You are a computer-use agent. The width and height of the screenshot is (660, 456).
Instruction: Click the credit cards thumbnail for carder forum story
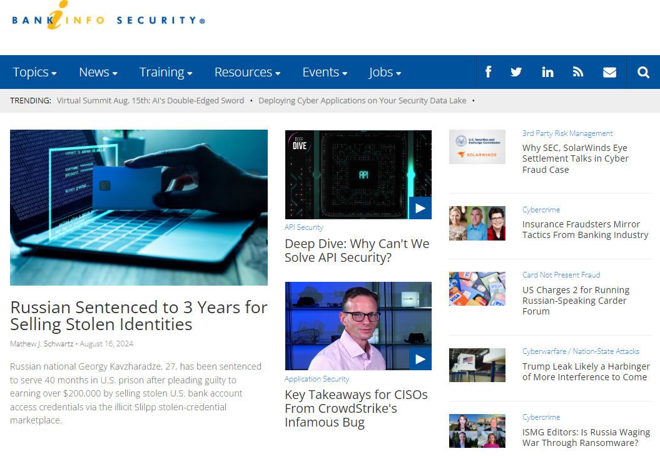(477, 288)
